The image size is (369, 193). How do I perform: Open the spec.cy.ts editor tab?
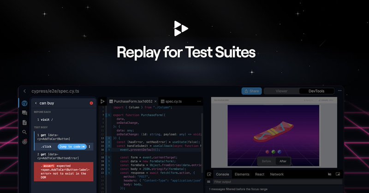click(171, 101)
